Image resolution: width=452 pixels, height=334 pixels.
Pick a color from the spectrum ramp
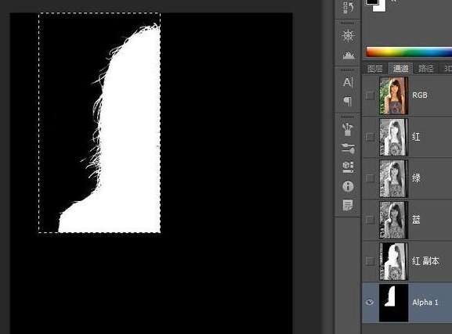point(409,52)
